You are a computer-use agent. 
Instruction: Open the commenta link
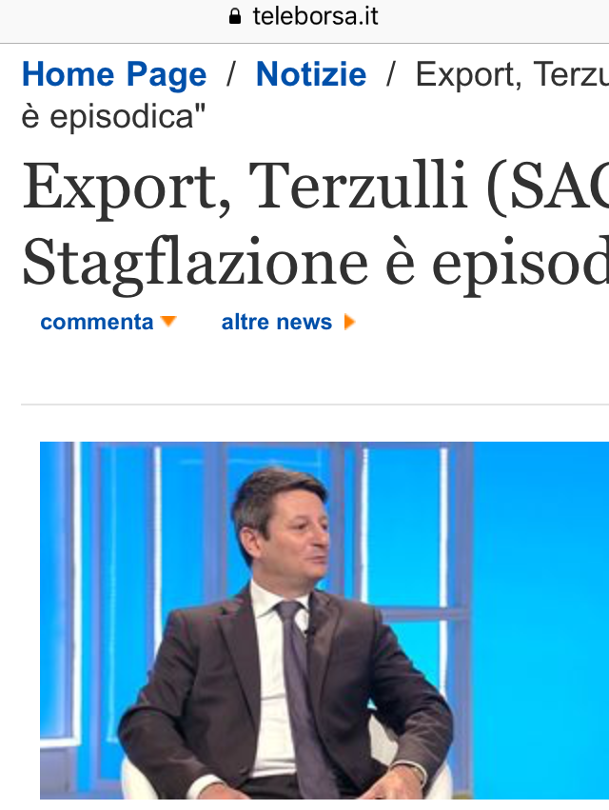coord(97,322)
